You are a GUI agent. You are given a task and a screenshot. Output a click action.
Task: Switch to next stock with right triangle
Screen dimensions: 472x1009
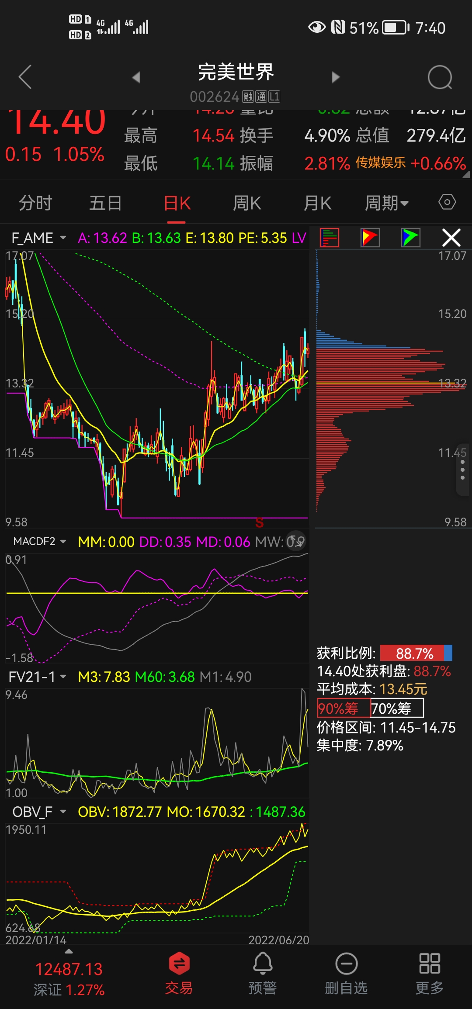pos(335,77)
